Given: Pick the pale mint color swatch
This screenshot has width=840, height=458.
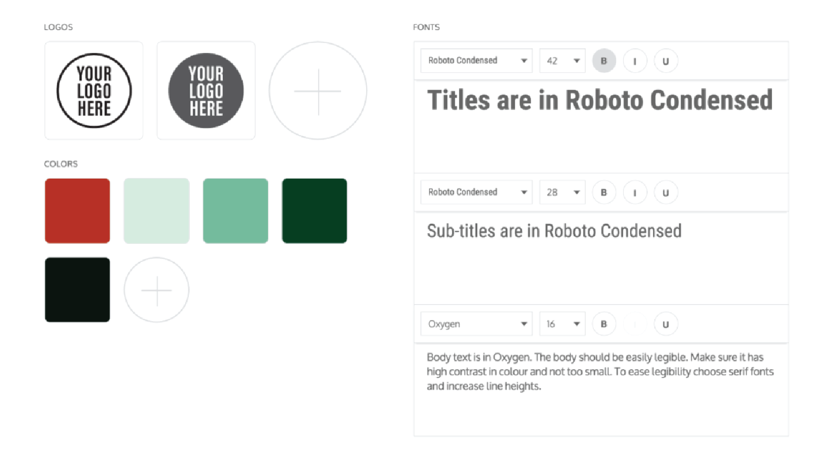Looking at the screenshot, I should click(157, 211).
